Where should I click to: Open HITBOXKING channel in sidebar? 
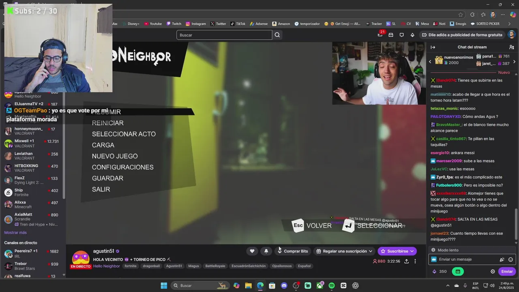[33, 168]
